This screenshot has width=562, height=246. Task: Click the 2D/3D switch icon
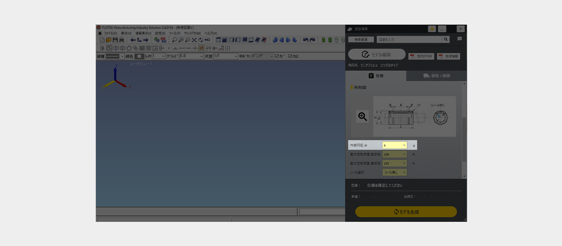pyautogui.click(x=163, y=40)
